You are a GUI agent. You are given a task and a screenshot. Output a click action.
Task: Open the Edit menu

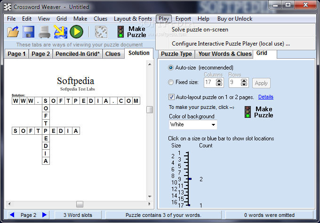[x=27, y=19]
